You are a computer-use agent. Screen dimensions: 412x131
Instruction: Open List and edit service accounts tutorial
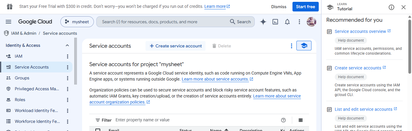click(366, 109)
